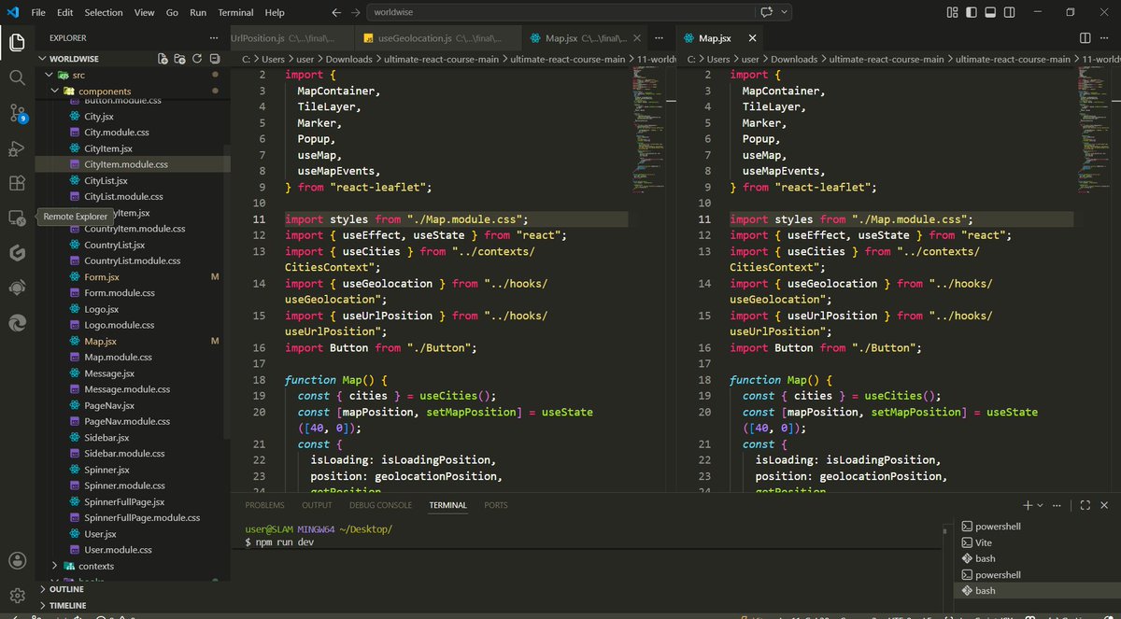Open the Help menu
This screenshot has width=1121, height=619.
click(275, 12)
